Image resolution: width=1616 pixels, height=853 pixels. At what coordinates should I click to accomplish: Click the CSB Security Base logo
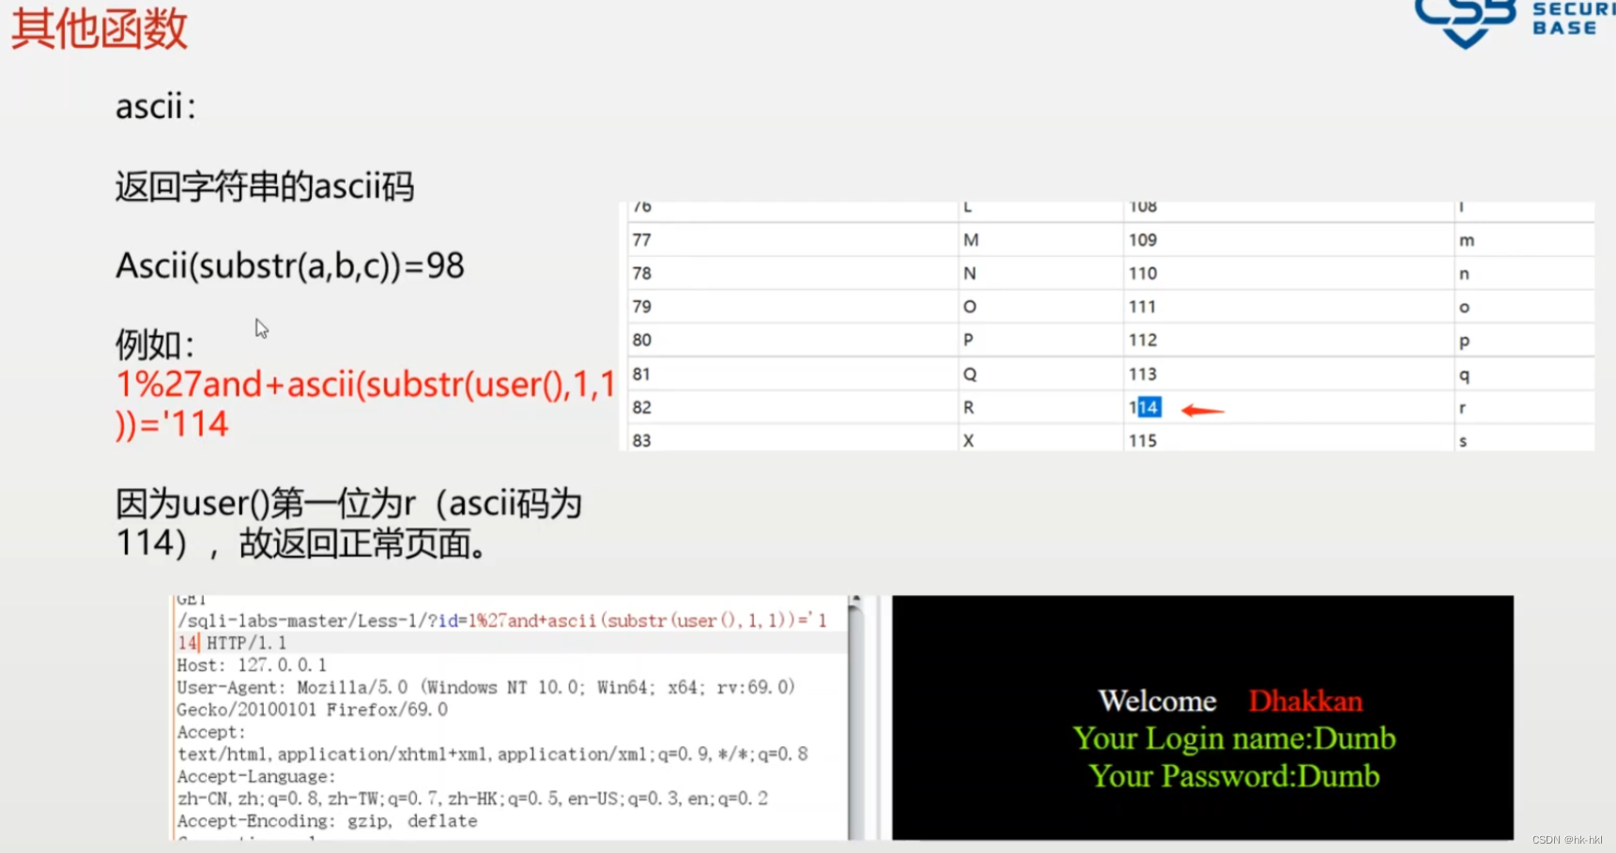click(1515, 23)
